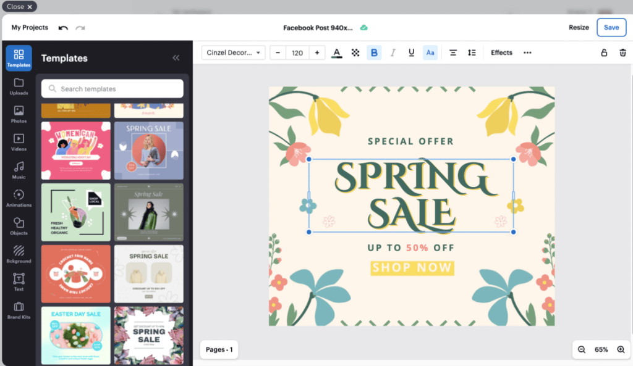Open the Cinzel Decorative font dropdown

pyautogui.click(x=234, y=53)
